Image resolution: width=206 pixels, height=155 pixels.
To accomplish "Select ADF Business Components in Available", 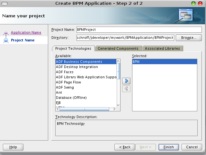I will pyautogui.click(x=86, y=62).
